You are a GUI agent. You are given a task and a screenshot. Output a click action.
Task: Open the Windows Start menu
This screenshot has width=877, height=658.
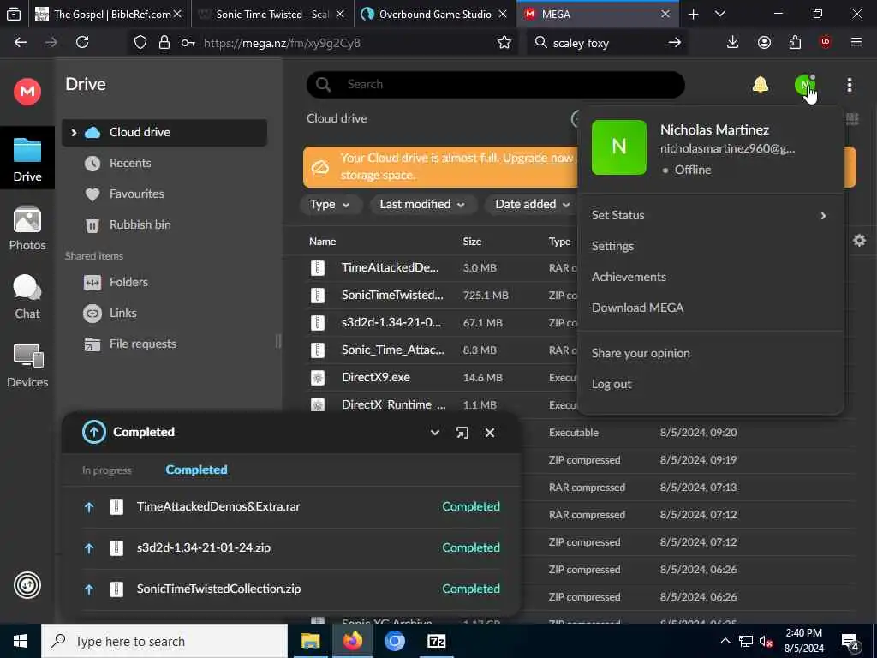(21, 641)
